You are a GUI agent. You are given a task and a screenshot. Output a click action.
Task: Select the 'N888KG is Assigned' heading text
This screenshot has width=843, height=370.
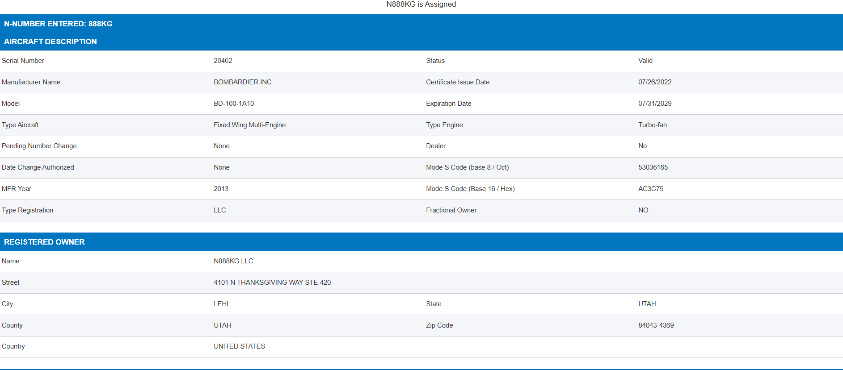[x=421, y=4]
